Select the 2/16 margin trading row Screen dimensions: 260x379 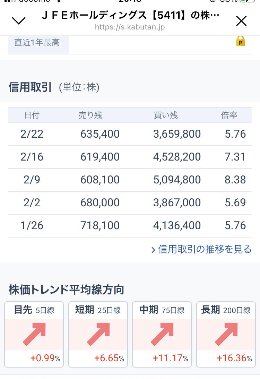pyautogui.click(x=130, y=157)
